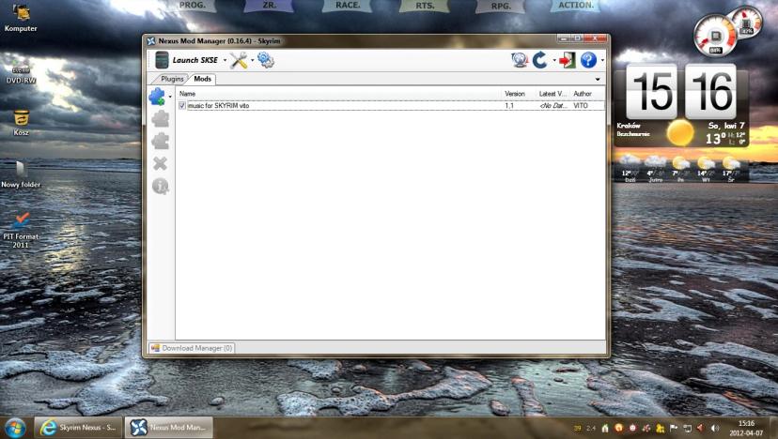Click the red arrow door logout icon
This screenshot has width=778, height=439.
click(x=567, y=60)
